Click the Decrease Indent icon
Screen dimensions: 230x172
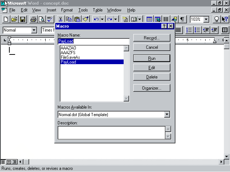click(206, 30)
